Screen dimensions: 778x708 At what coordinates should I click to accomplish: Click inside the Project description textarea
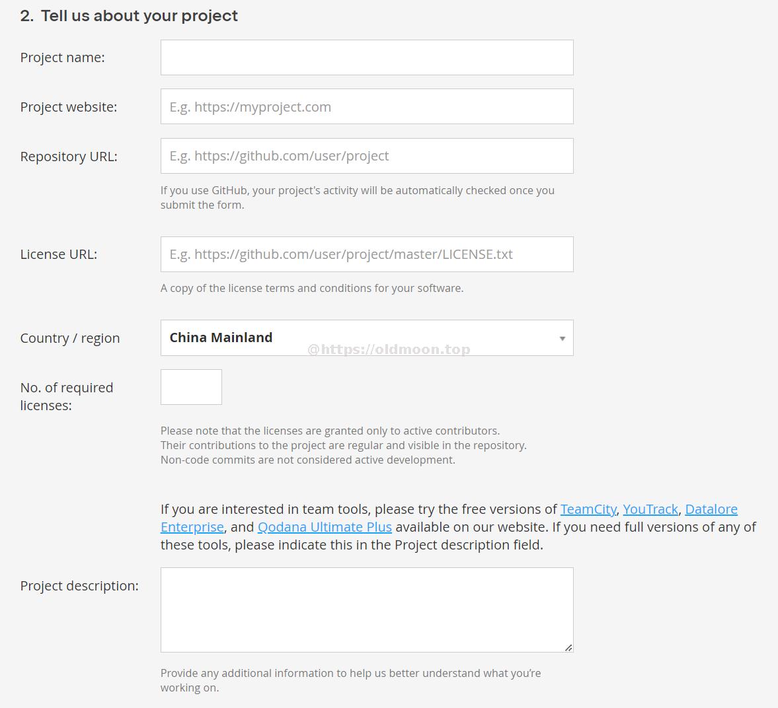point(367,610)
